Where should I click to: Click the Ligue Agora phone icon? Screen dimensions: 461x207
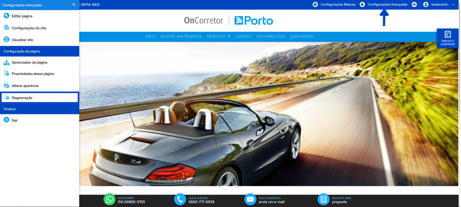(x=180, y=199)
